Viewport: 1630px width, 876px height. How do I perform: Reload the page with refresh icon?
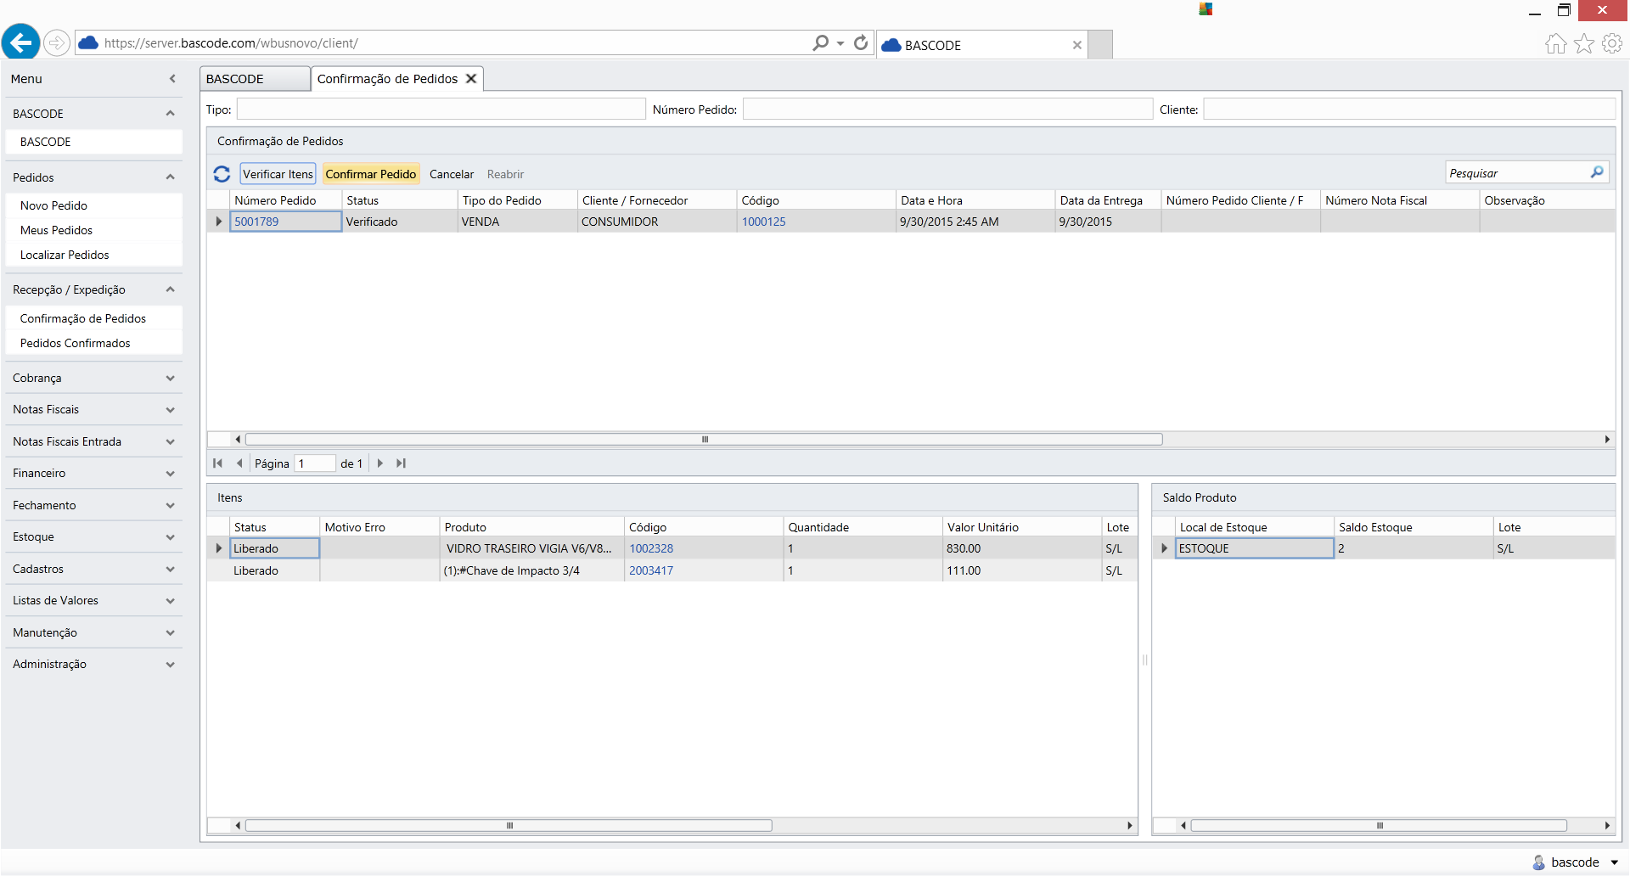point(861,42)
